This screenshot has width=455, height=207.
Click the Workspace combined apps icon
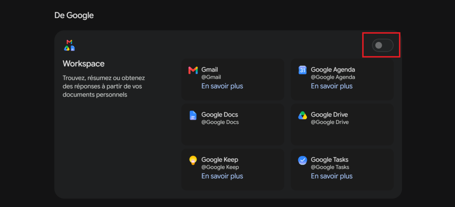[x=69, y=45]
